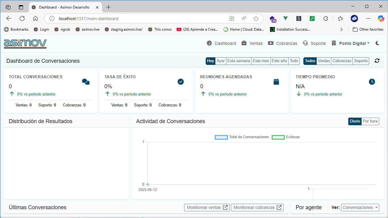Click the Exitosas legend swatch on the chart
This screenshot has width=388, height=218.
tap(278, 137)
